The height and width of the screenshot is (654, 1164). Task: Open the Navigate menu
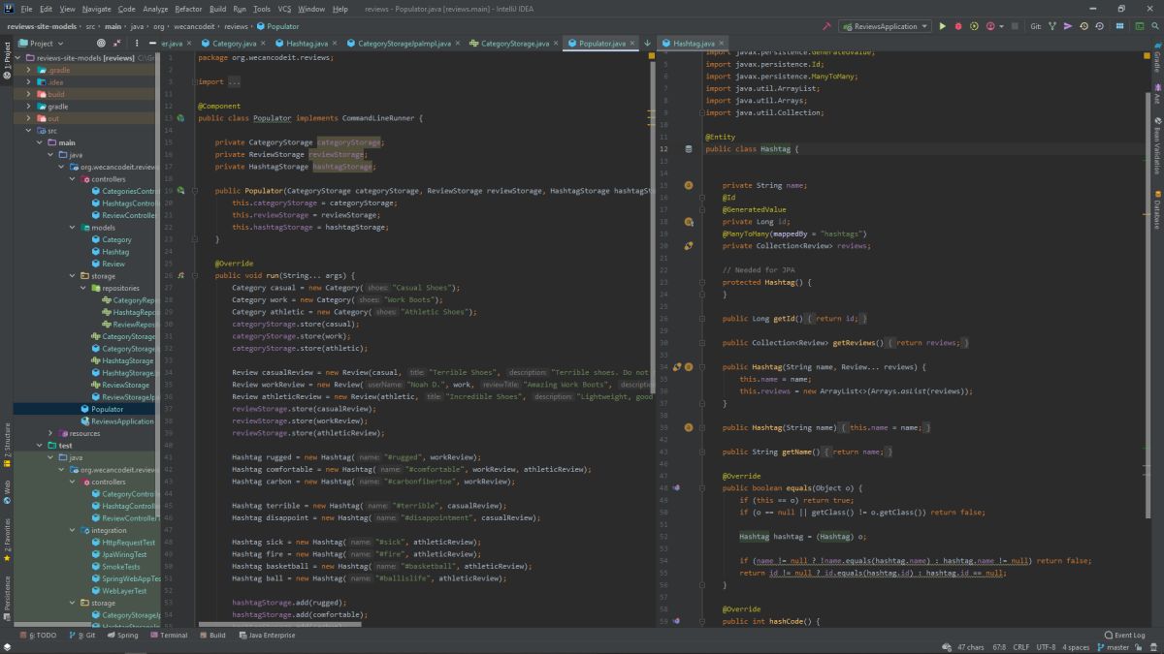pyautogui.click(x=96, y=9)
